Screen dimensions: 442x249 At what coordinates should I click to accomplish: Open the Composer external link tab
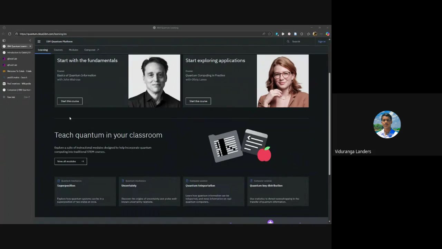92,50
